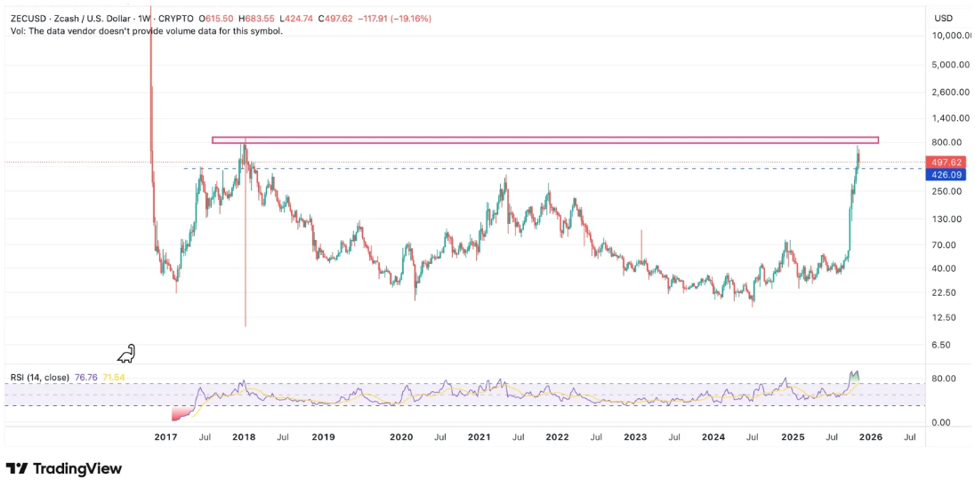Viewport: 975px width, 487px height.
Task: Click the TradingView logo
Action: click(63, 468)
